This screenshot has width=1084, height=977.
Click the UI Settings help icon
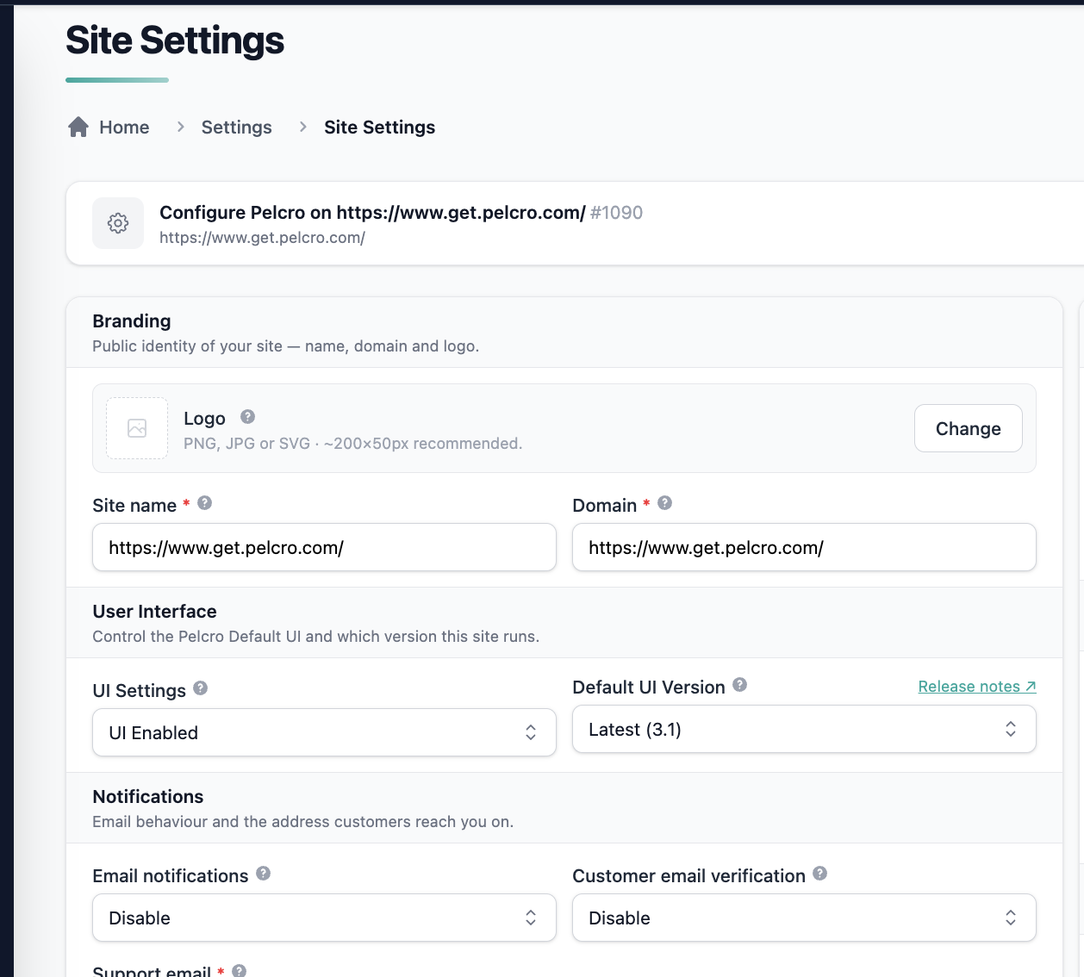pos(200,688)
